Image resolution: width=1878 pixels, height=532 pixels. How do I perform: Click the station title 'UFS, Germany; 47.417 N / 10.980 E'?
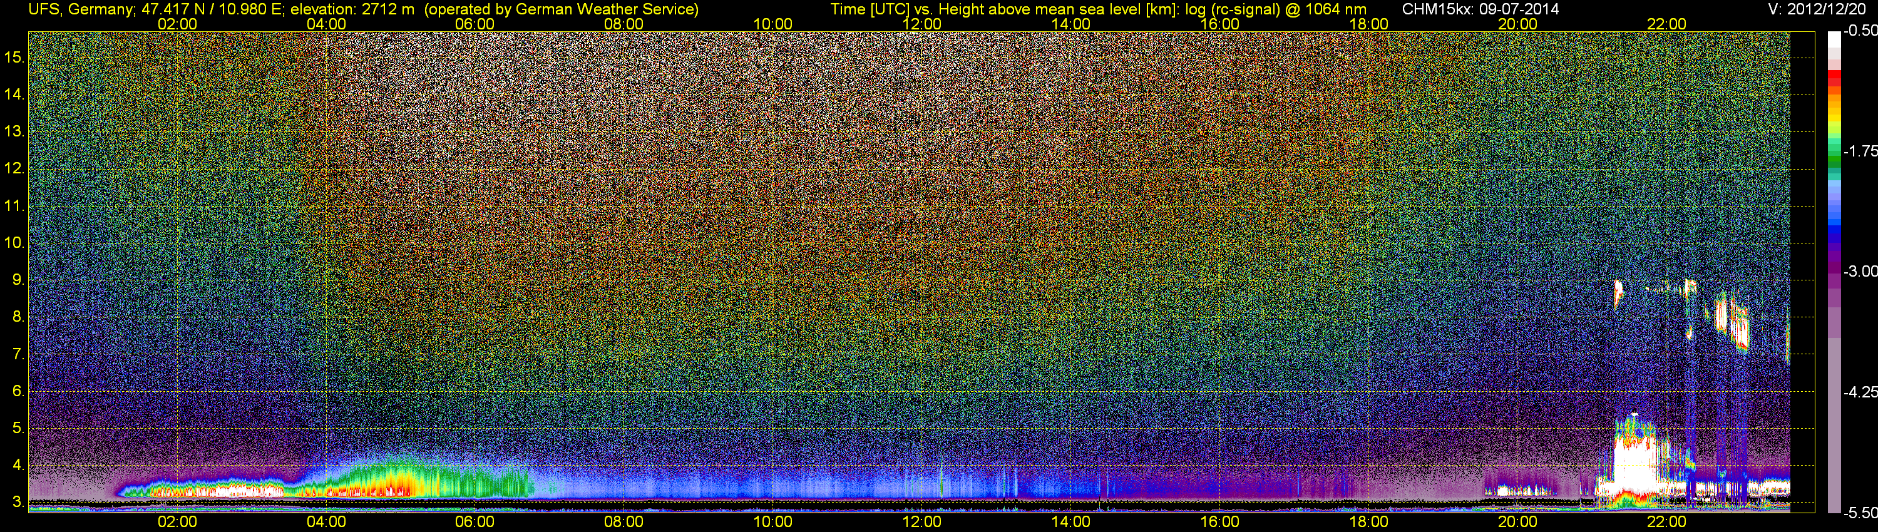point(156,9)
